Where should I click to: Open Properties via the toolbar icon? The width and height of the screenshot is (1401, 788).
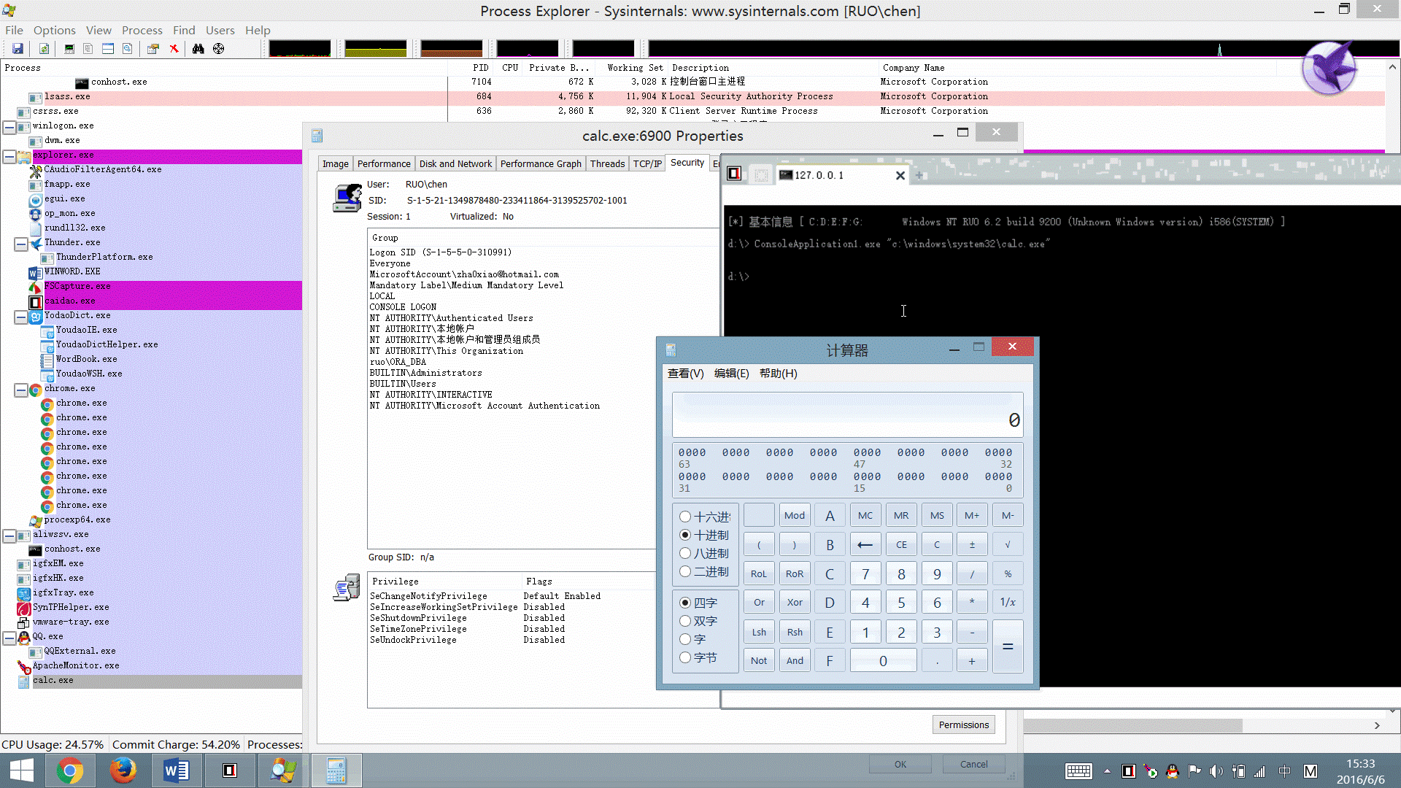tap(153, 49)
